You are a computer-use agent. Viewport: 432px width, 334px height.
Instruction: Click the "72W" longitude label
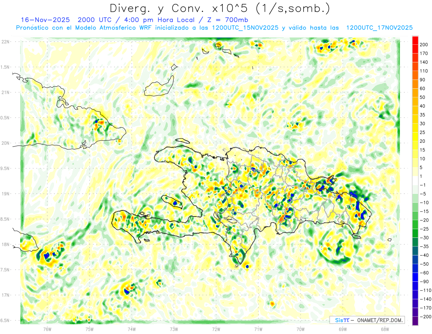(216, 329)
